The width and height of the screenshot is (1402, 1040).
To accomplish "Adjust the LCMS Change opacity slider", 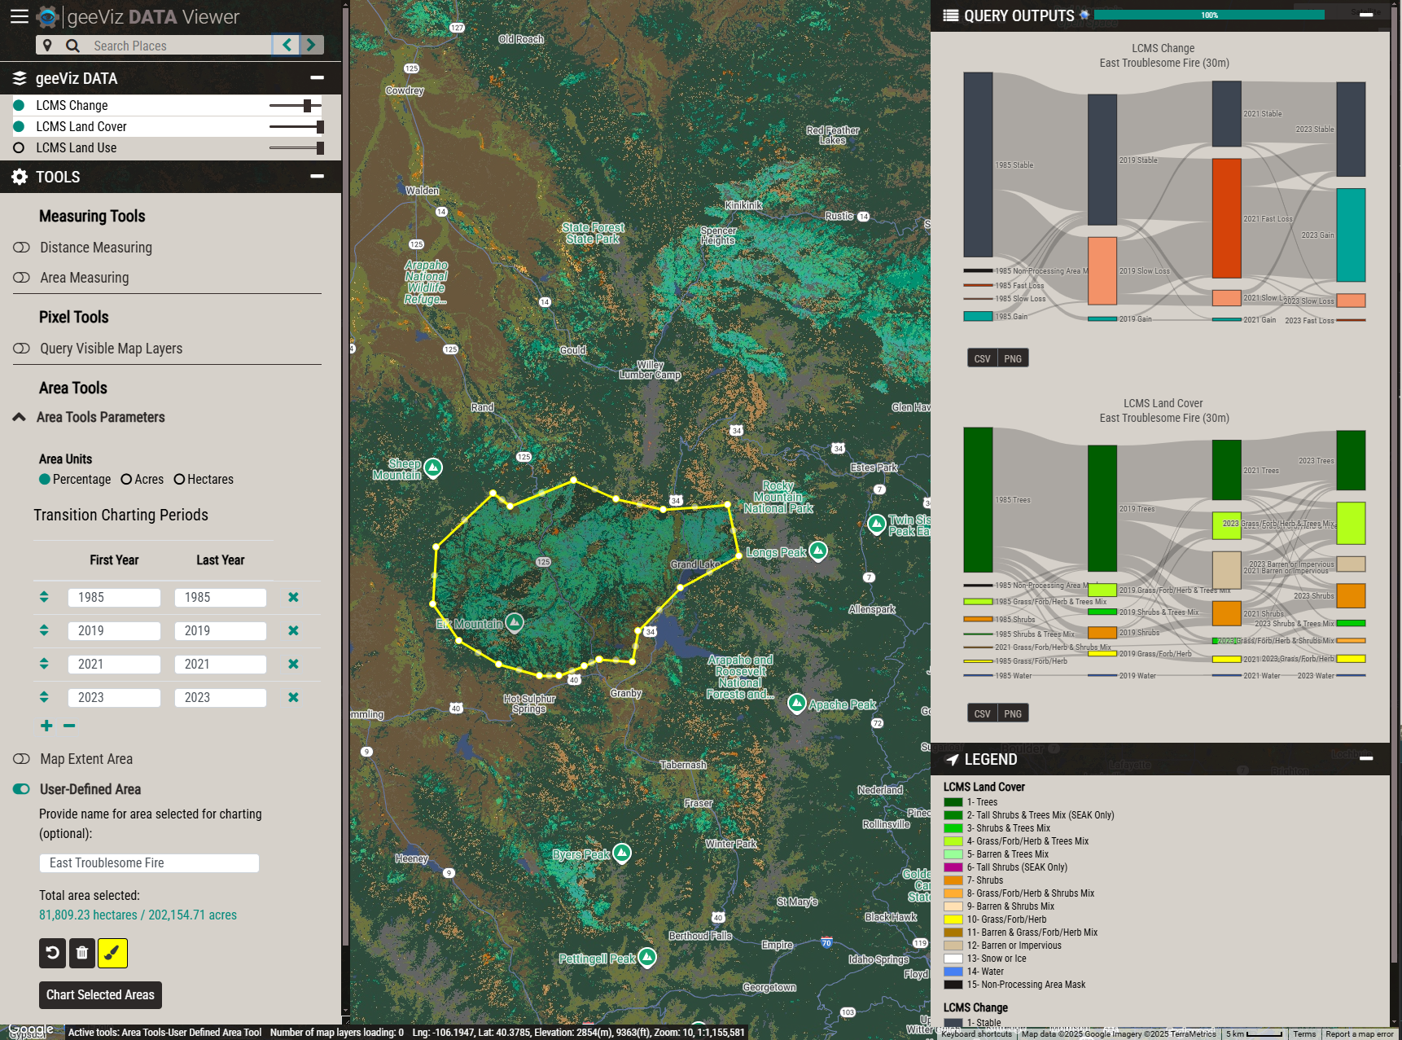I will point(306,105).
